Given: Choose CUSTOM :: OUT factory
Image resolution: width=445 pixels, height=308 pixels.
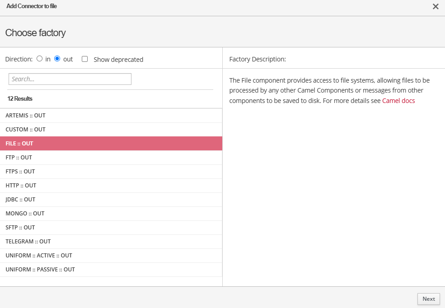Looking at the screenshot, I should pyautogui.click(x=26, y=130).
